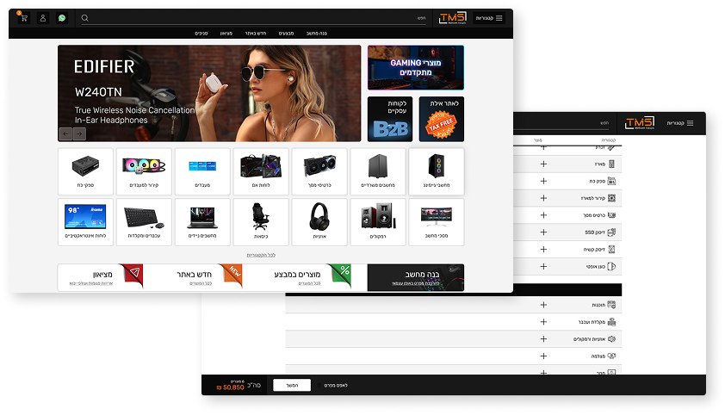Expand the optical drive (צורב אופטי) row
725x415 pixels.
(x=543, y=267)
